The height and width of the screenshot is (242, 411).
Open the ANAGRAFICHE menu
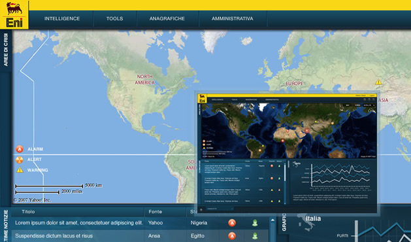point(167,18)
